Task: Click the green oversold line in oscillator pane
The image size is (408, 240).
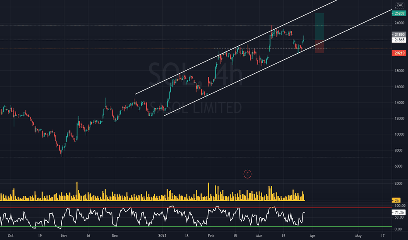Action: [x=196, y=226]
